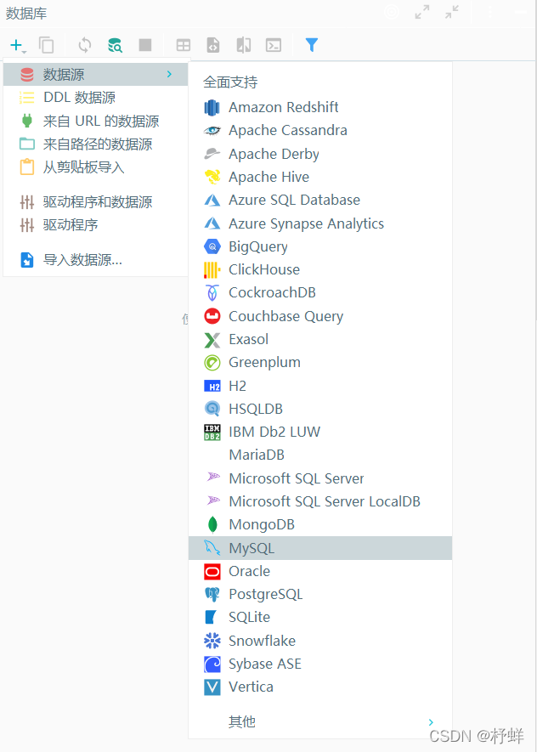537x752 pixels.
Task: Select Snowflake data source
Action: tap(320, 641)
